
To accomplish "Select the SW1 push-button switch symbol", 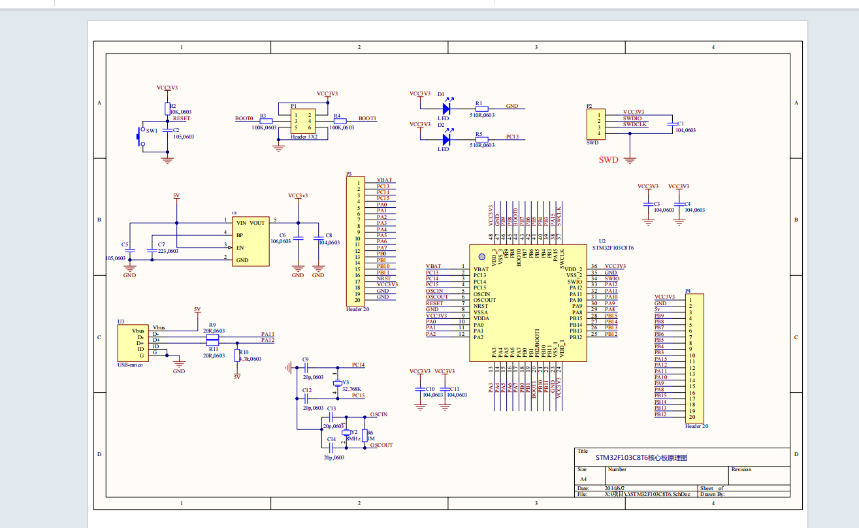I will tap(140, 136).
